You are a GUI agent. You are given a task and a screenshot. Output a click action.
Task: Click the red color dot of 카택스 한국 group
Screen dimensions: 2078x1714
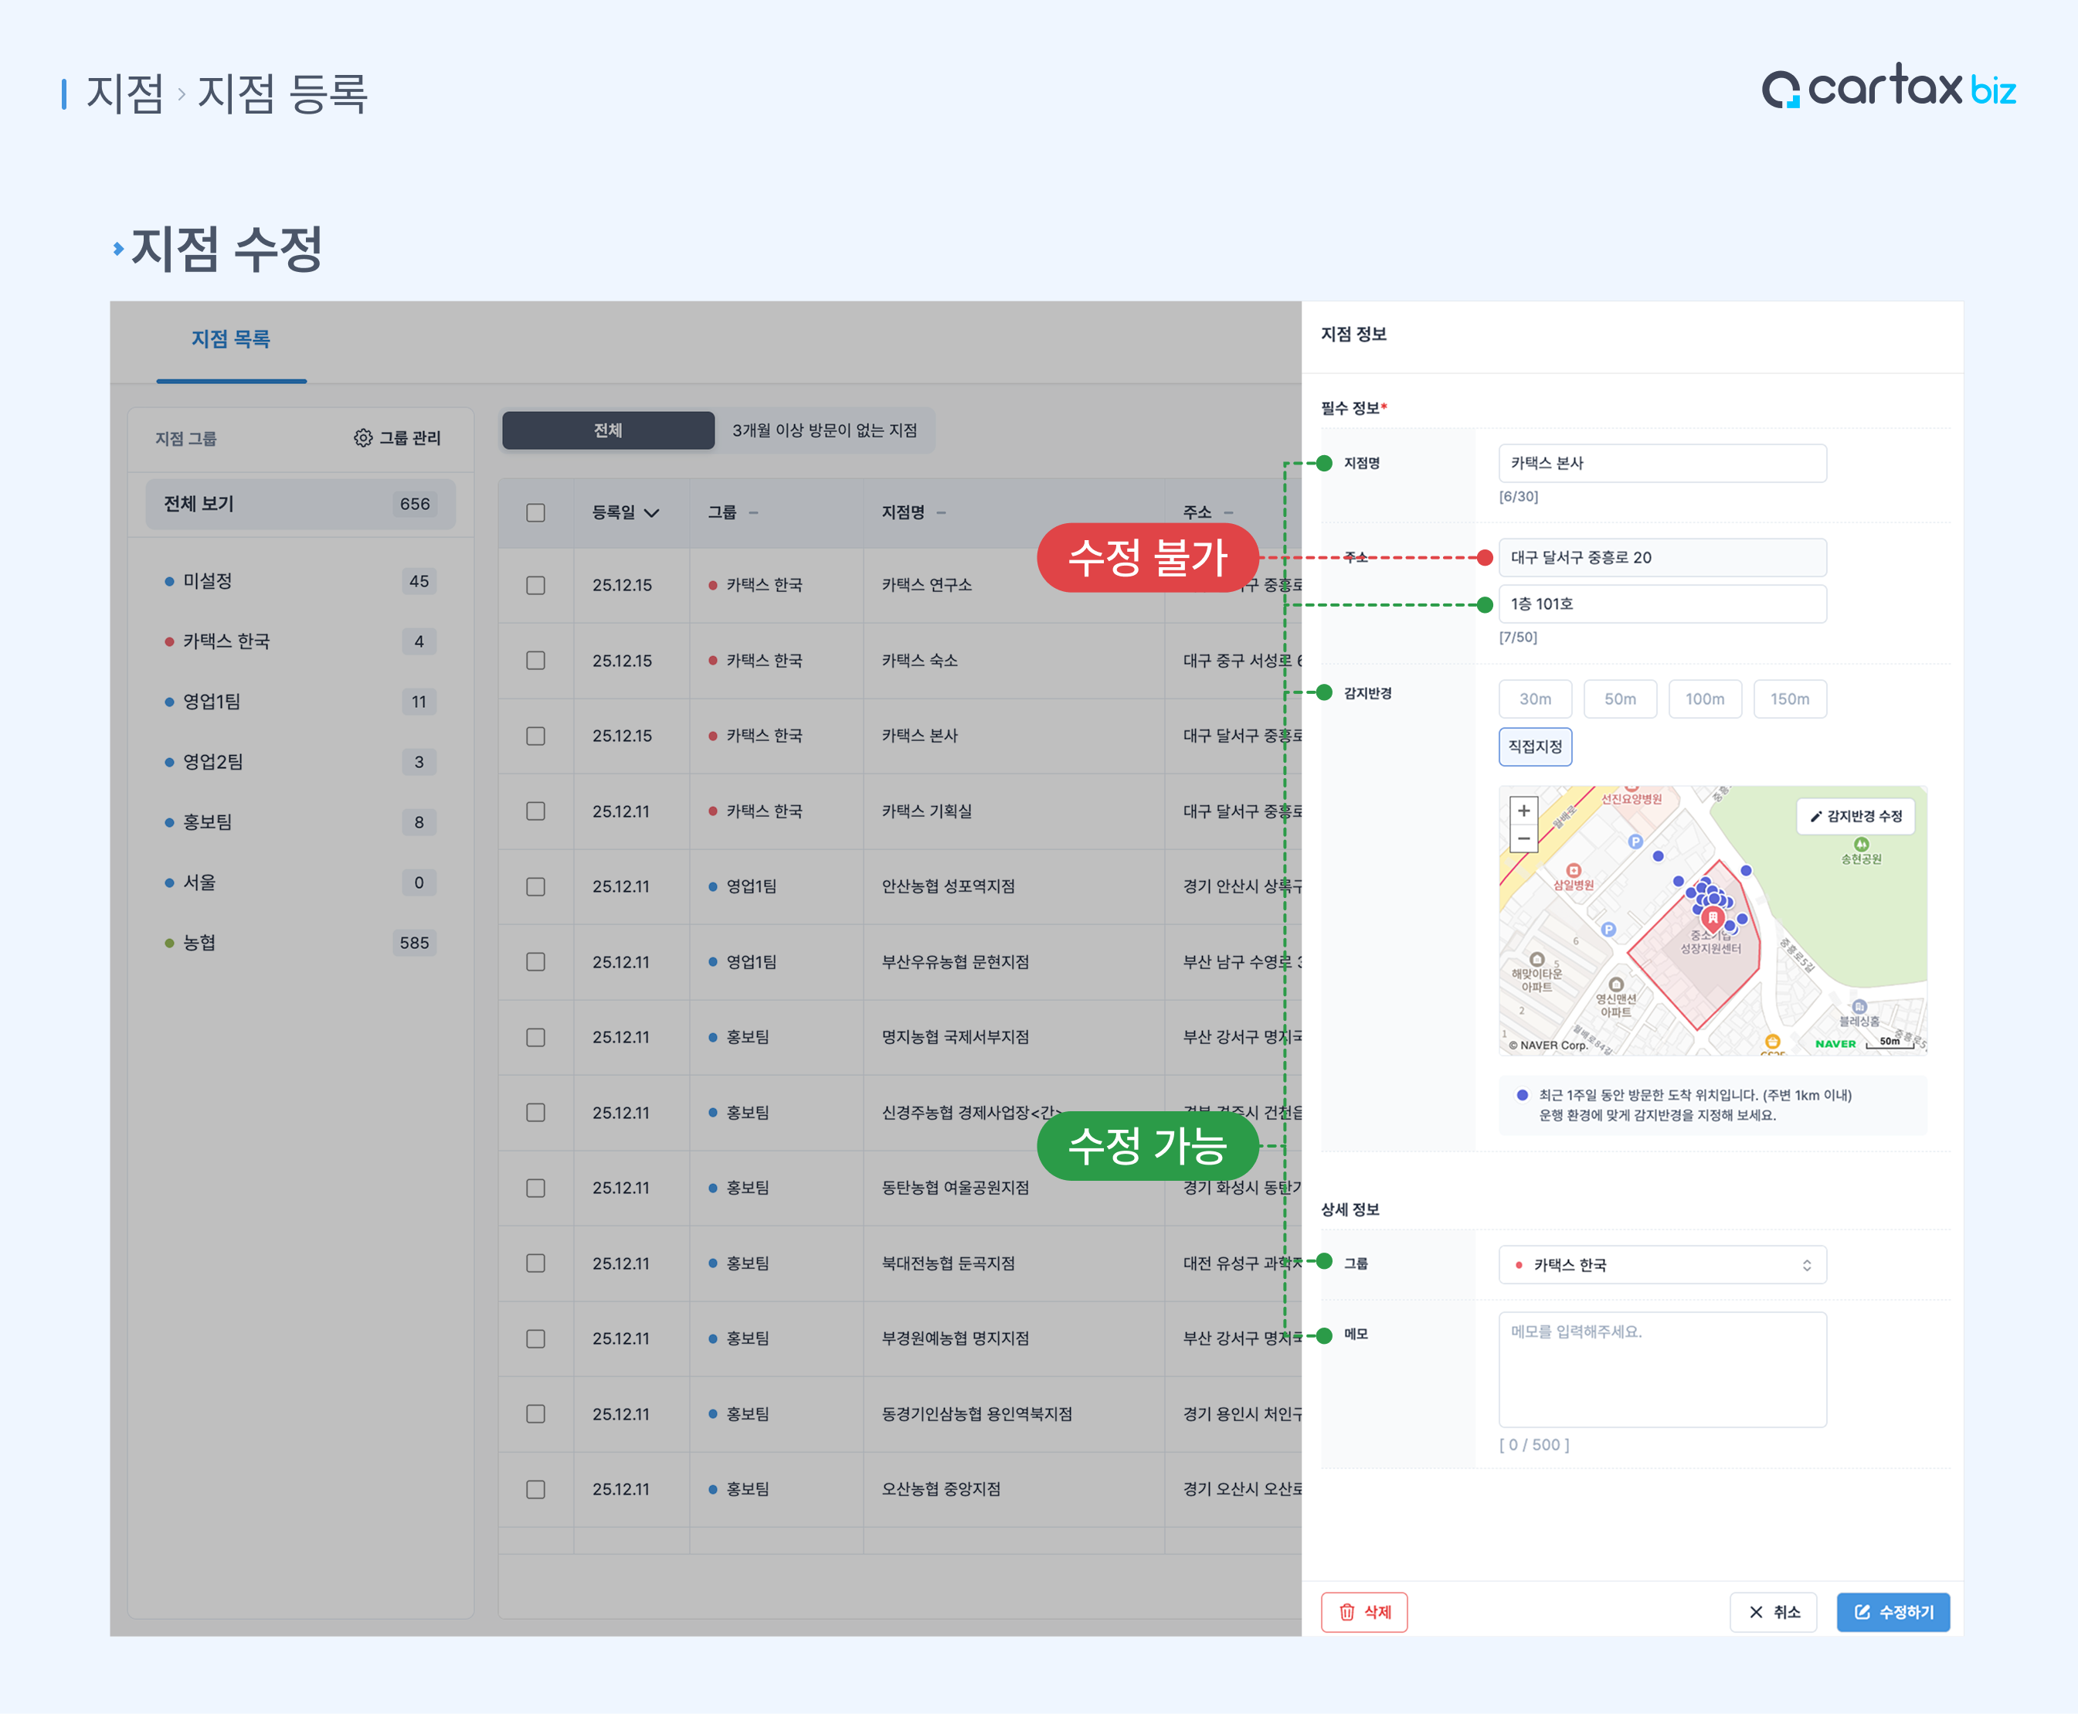(168, 641)
